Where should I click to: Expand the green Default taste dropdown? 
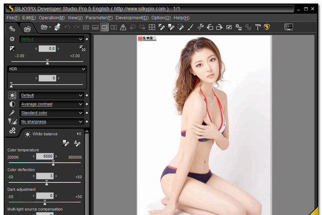coord(51,39)
